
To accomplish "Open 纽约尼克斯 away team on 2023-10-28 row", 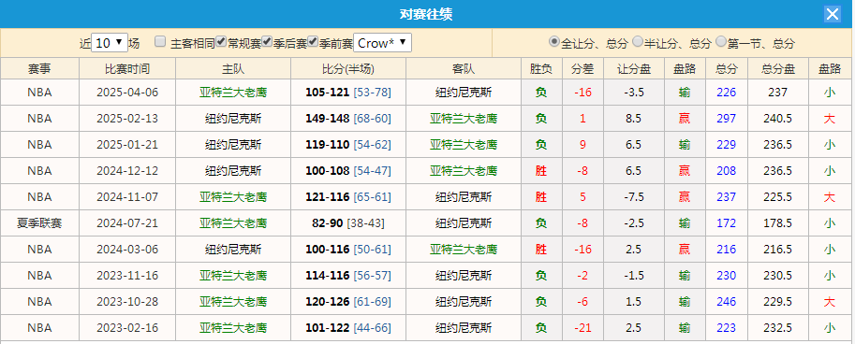I will tap(464, 302).
